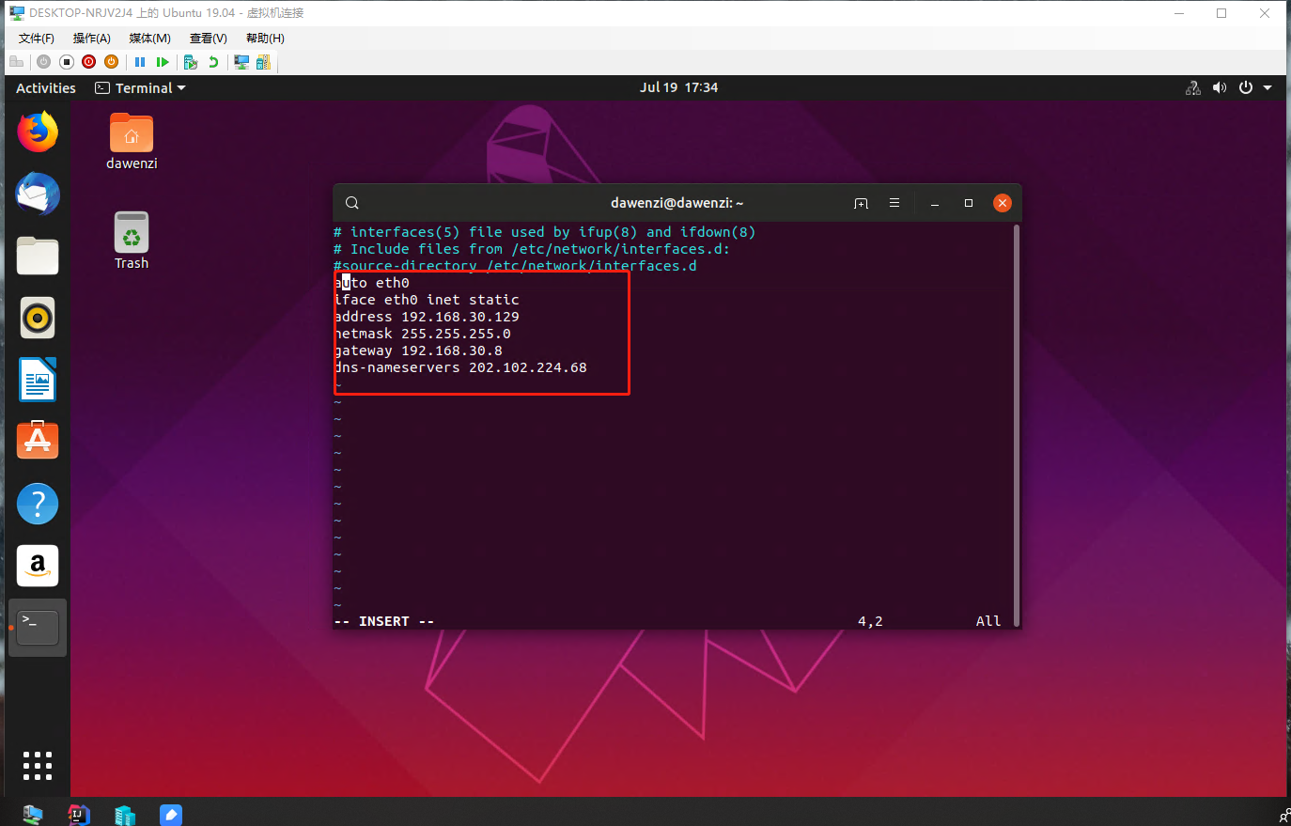Viewport: 1291px width, 826px height.
Task: Open the 帮助(H) menu
Action: [265, 39]
